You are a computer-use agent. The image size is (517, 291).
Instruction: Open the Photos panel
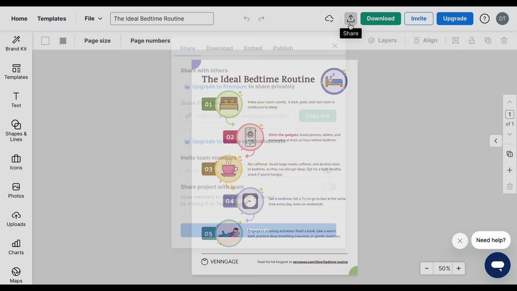pyautogui.click(x=16, y=190)
